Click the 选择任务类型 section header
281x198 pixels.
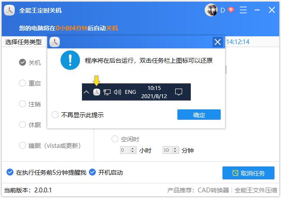(23, 42)
